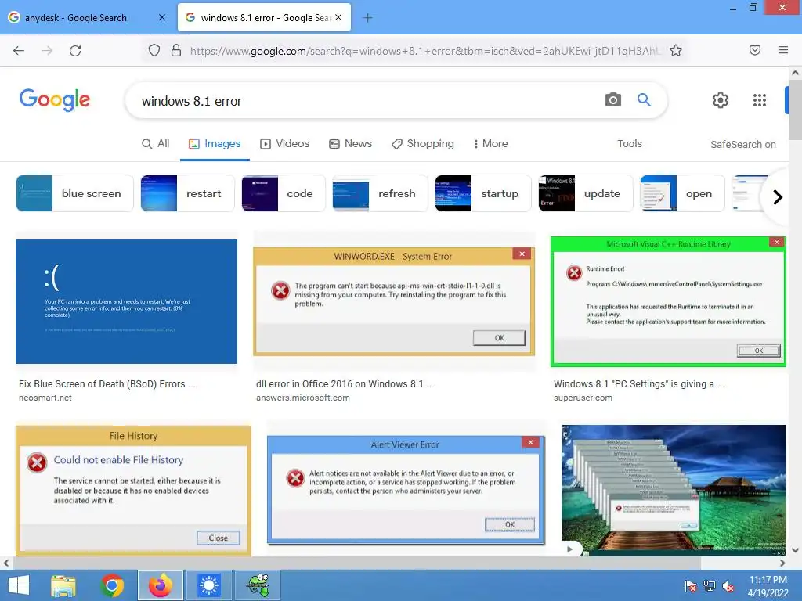
Task: Search by image using camera icon
Action: pos(612,99)
